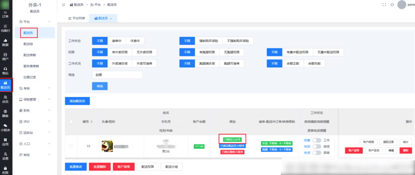Select 余额负数 filter option
Screen dimensions: 415x175
[314, 64]
